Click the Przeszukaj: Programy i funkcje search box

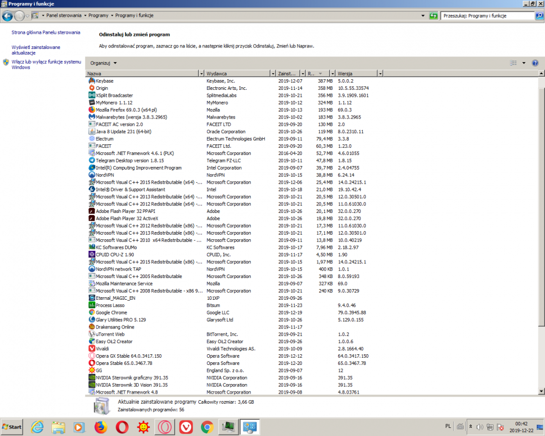[x=487, y=16]
